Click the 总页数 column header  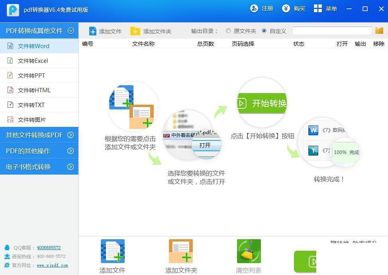coord(206,44)
